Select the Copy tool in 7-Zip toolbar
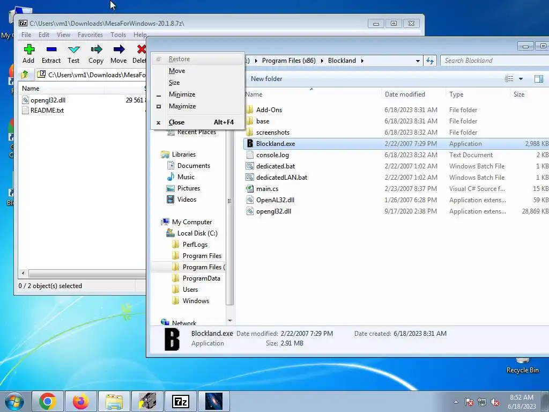549x412 pixels. point(96,54)
